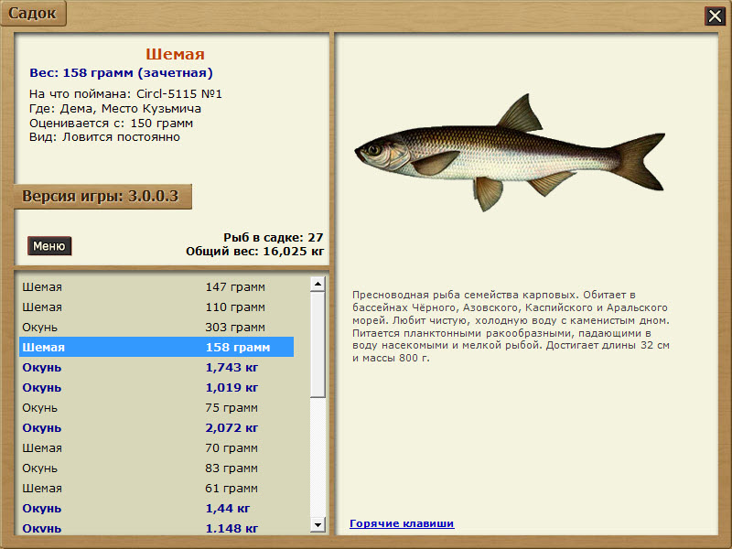
Task: Select the highlighted Шемая 158 грамм row
Action: click(156, 348)
